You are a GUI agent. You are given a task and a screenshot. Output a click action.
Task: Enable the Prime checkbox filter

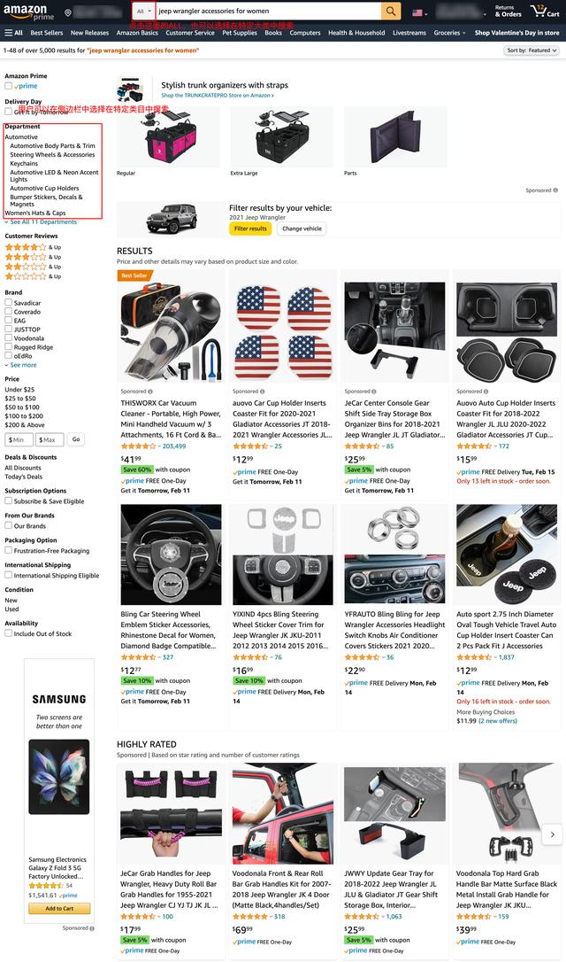coord(9,86)
